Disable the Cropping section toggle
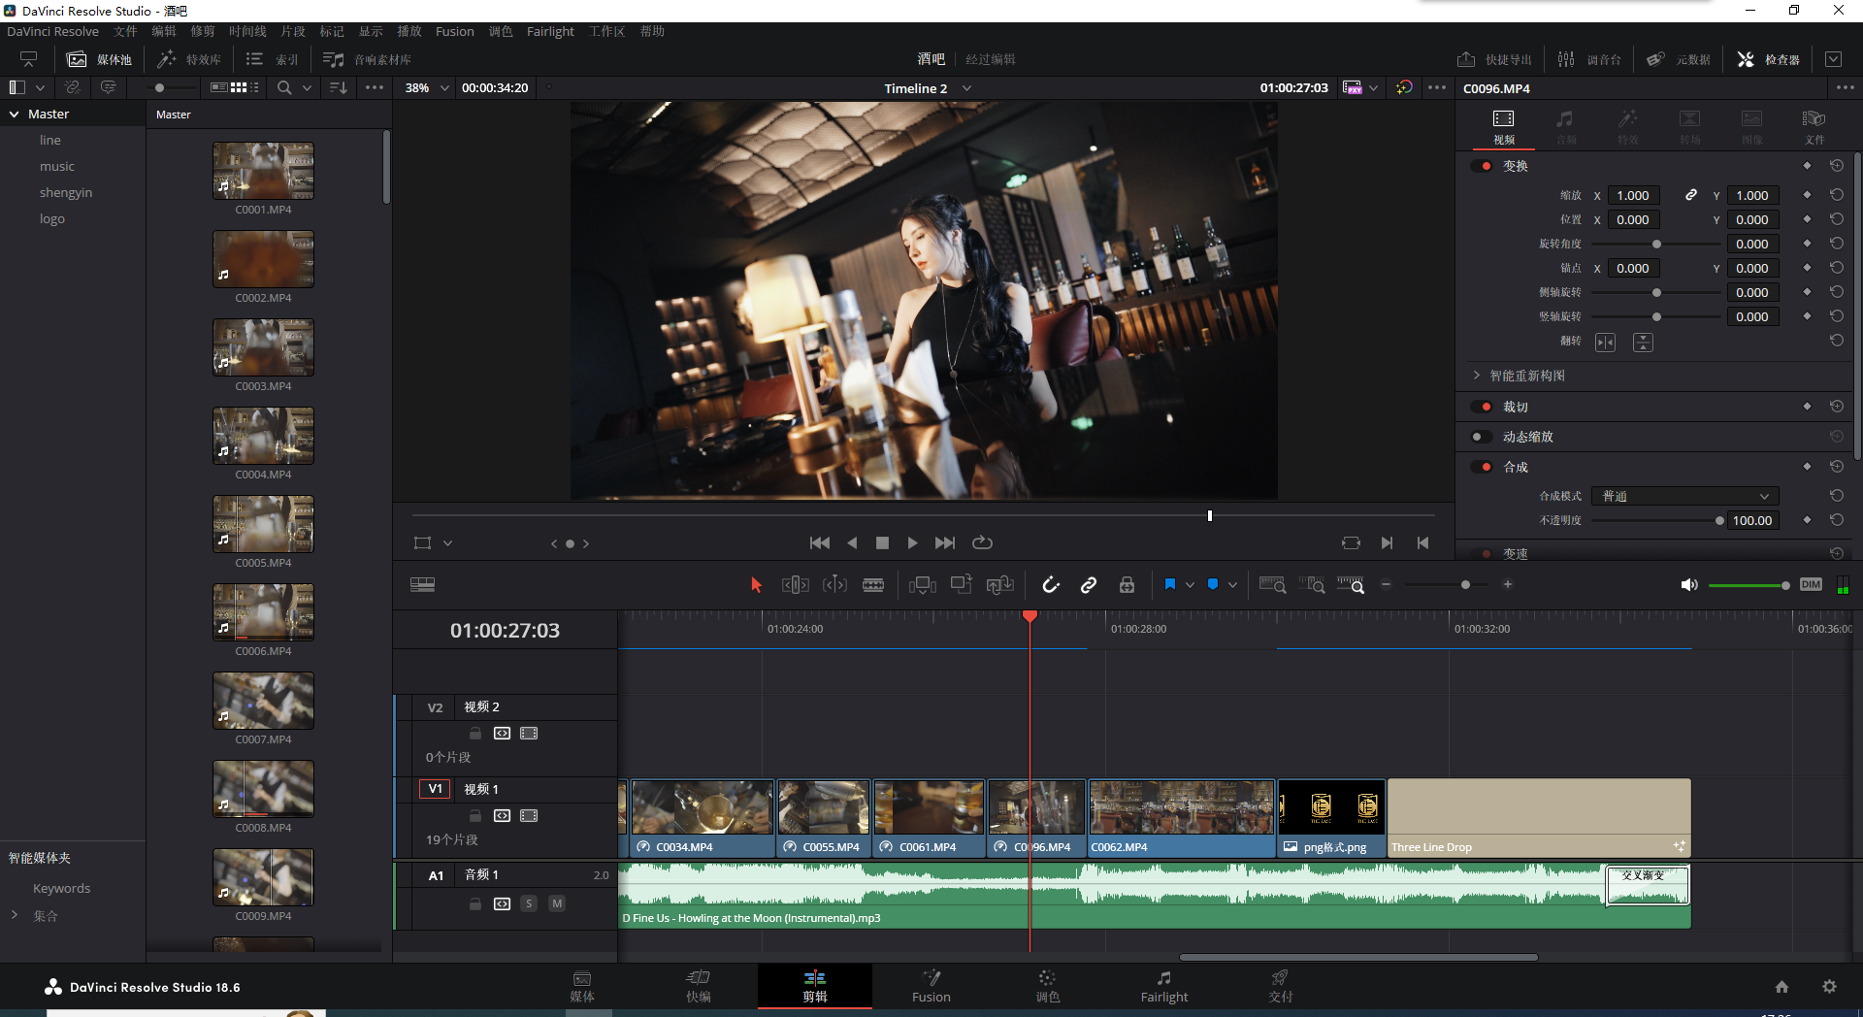 pos(1482,407)
